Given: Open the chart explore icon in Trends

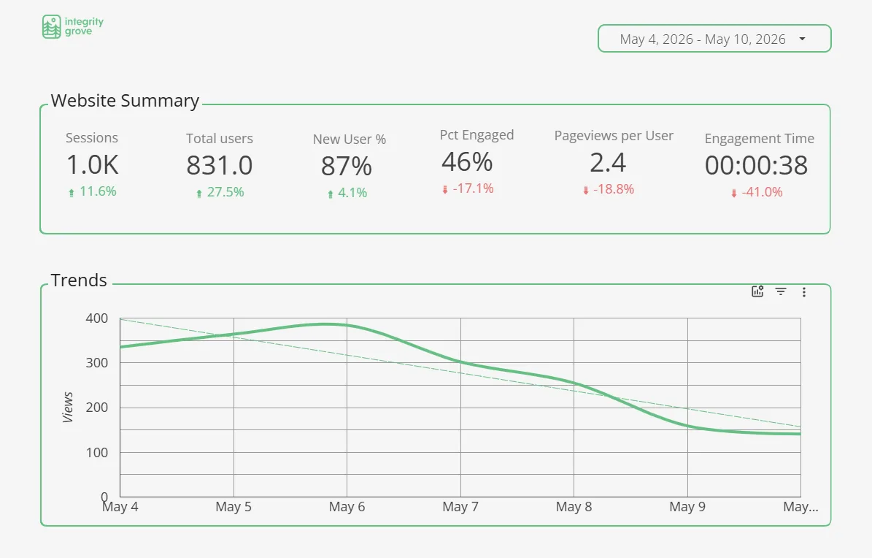Looking at the screenshot, I should click(757, 291).
